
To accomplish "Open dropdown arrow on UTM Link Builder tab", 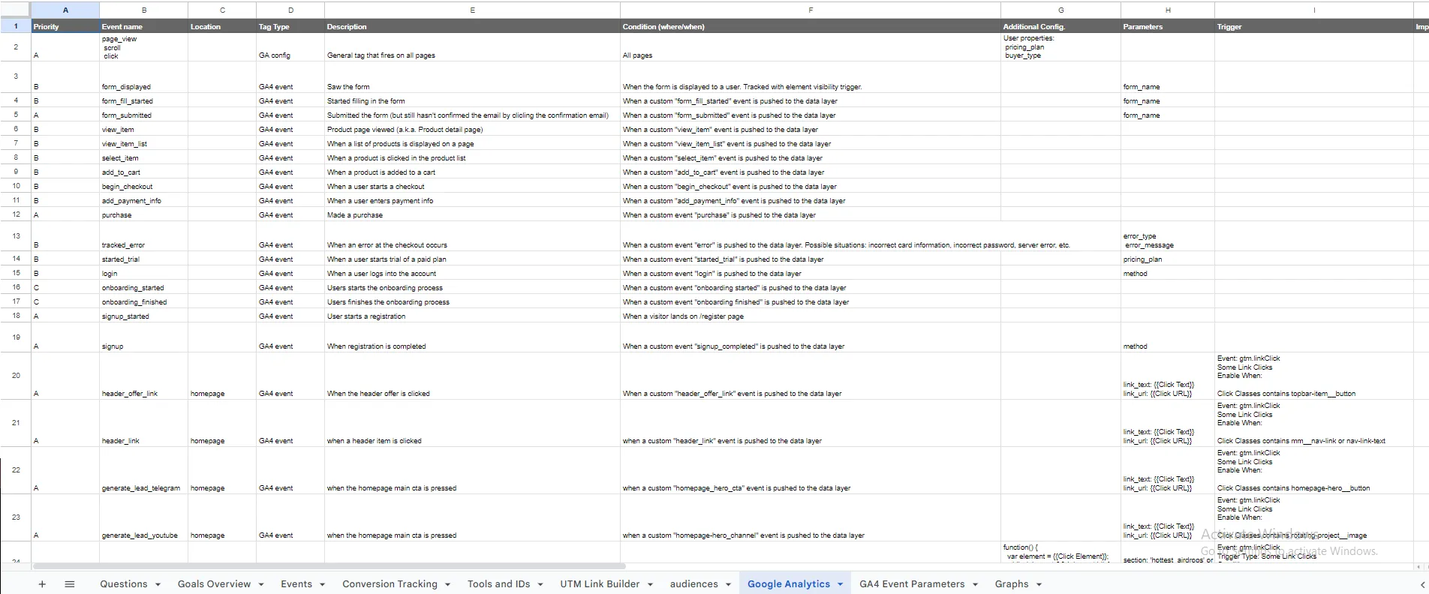I will pyautogui.click(x=650, y=584).
